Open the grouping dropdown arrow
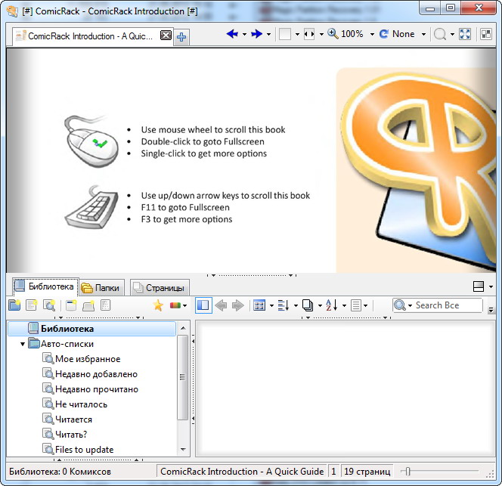 [x=296, y=306]
